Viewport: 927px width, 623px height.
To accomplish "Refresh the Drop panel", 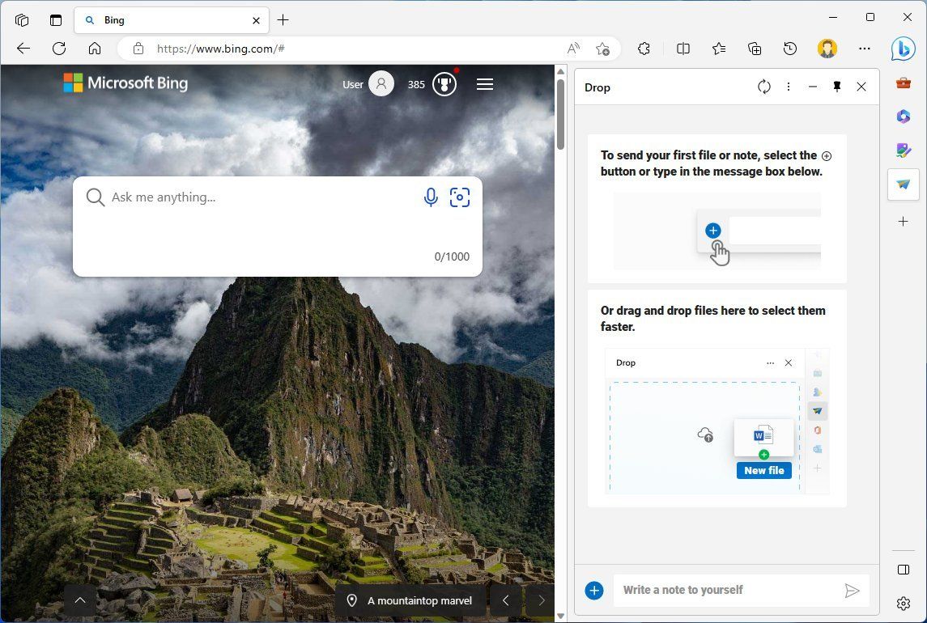I will (x=764, y=87).
